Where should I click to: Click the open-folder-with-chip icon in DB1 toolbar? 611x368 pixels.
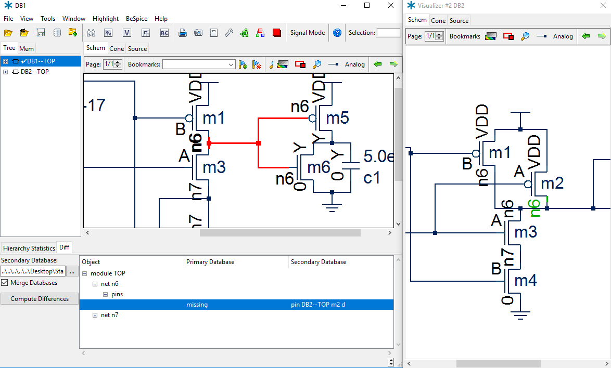pos(24,33)
